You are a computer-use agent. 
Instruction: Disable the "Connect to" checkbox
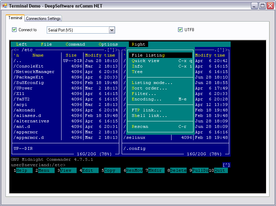click(14, 30)
